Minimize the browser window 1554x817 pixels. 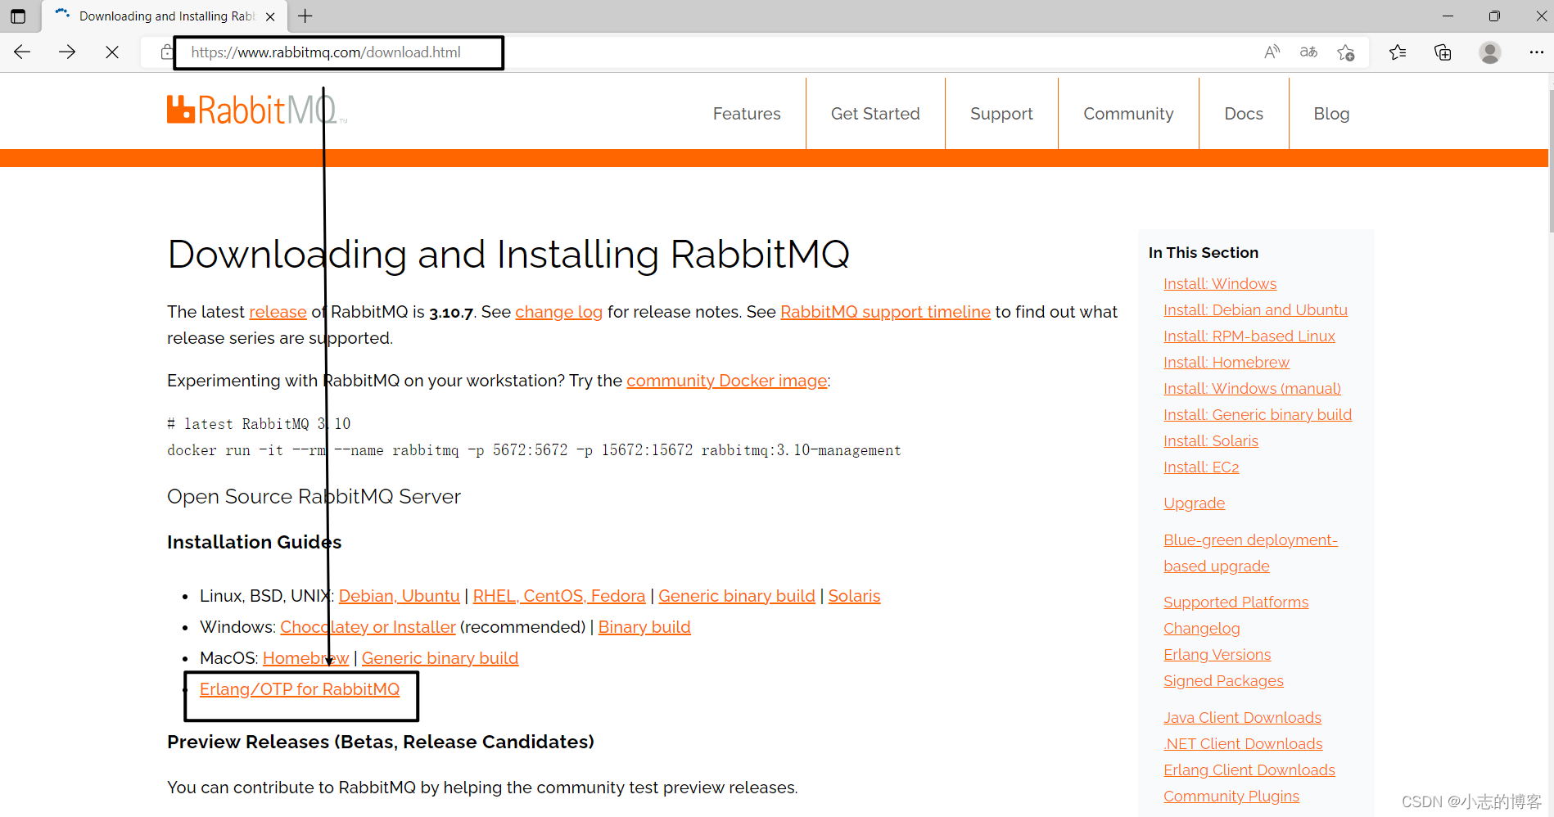[x=1448, y=16]
